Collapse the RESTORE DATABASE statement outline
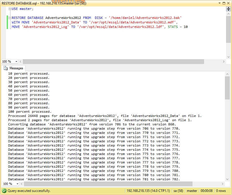This screenshot has height=195, width=232. tap(10, 18)
